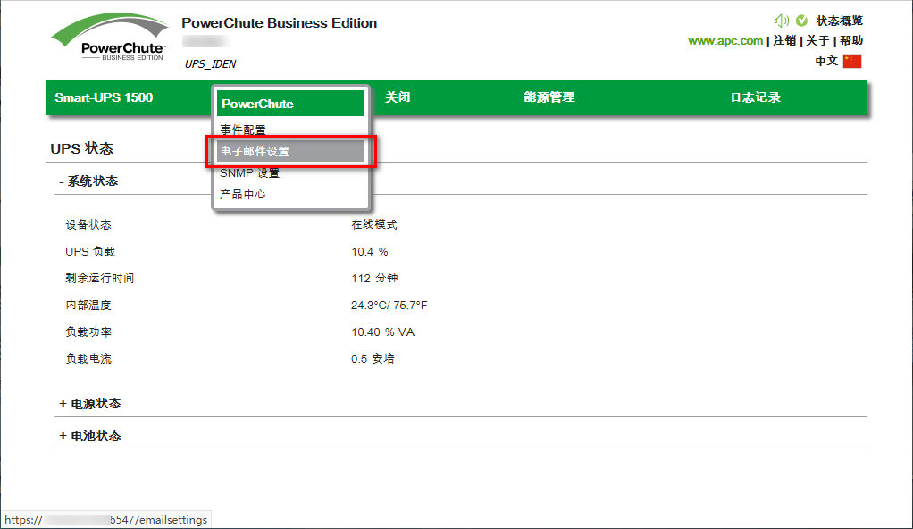Click the 内部温度 label
This screenshot has height=529, width=913.
(88, 306)
